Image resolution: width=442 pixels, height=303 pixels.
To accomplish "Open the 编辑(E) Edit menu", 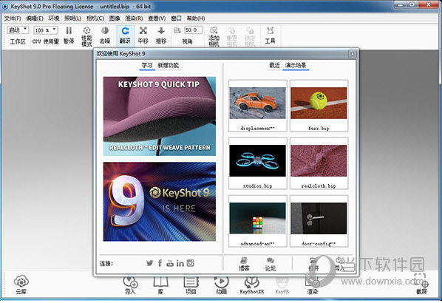I will click(35, 18).
